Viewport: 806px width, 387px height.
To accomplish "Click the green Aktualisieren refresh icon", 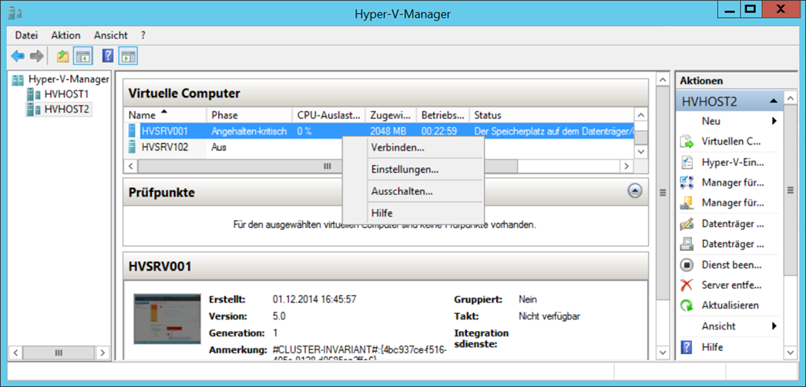I will [686, 306].
